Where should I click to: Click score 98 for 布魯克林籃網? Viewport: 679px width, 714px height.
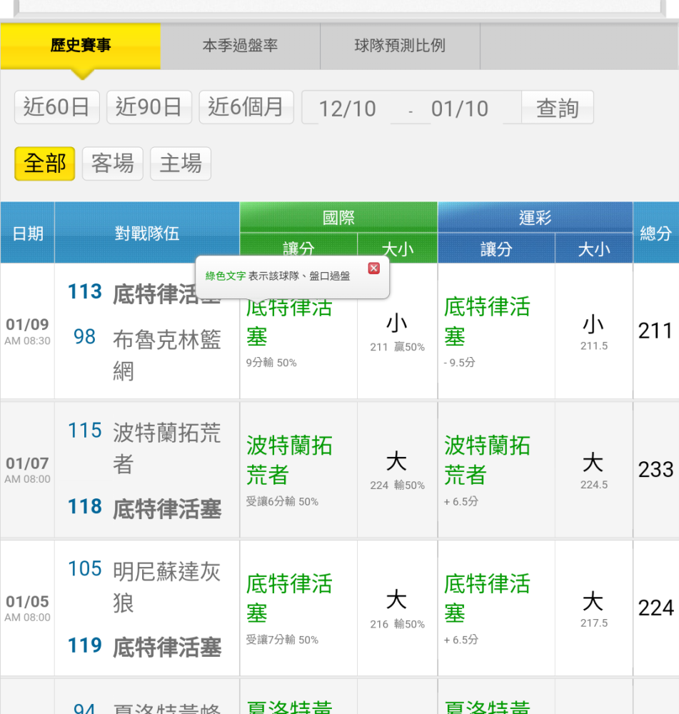pos(85,337)
